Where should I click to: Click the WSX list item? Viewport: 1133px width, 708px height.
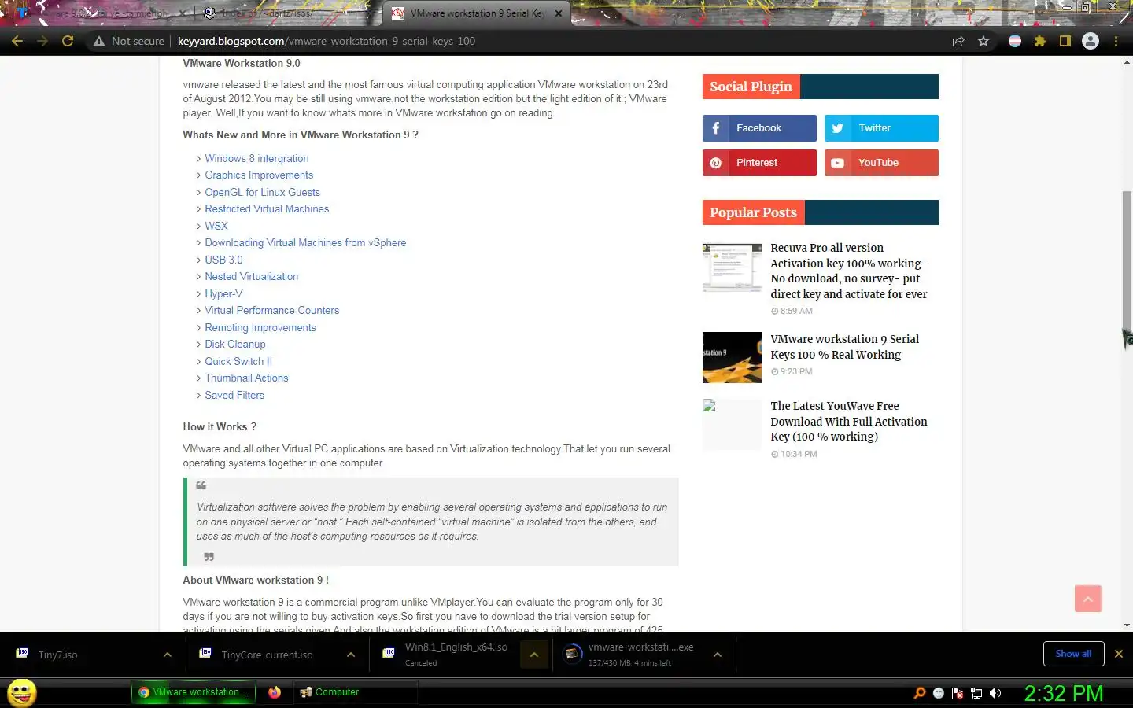(x=216, y=226)
